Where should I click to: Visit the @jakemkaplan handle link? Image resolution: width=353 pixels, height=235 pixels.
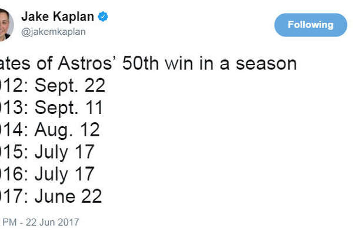[x=54, y=32]
